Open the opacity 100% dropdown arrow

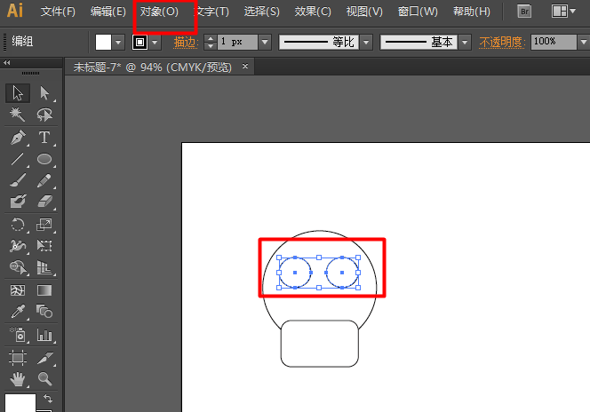(x=584, y=42)
